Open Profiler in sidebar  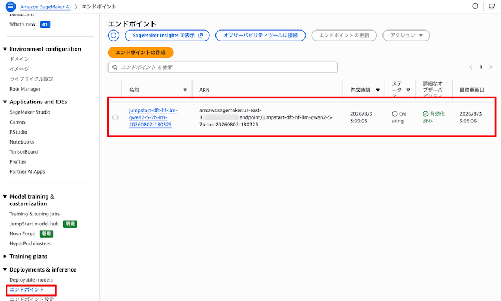coord(18,161)
